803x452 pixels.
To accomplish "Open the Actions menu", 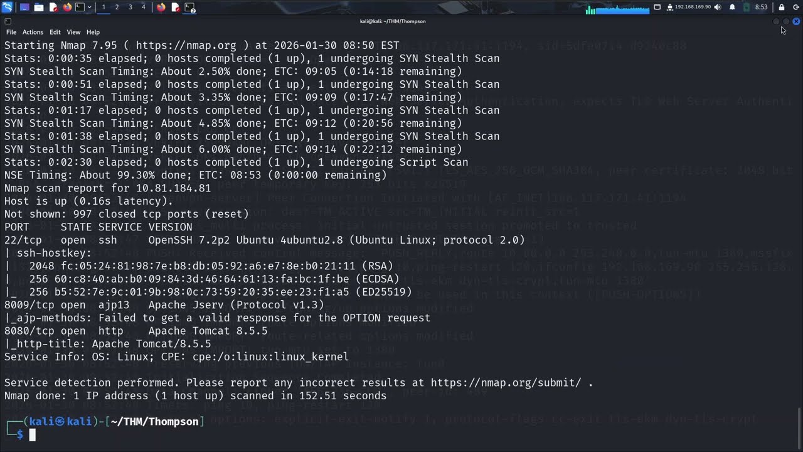I will [33, 32].
